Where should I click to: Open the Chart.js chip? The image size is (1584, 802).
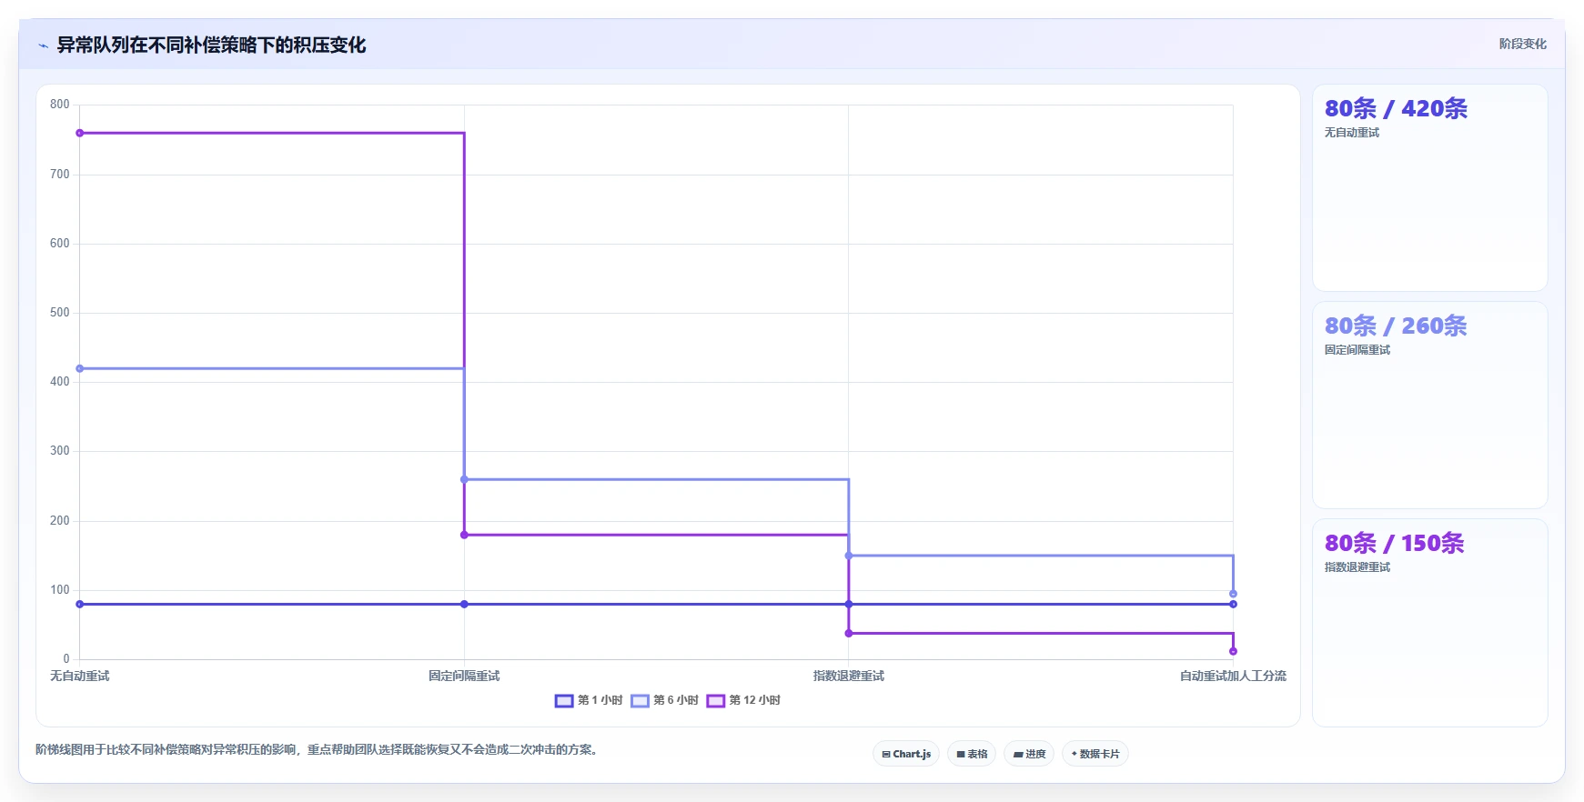[x=906, y=754]
